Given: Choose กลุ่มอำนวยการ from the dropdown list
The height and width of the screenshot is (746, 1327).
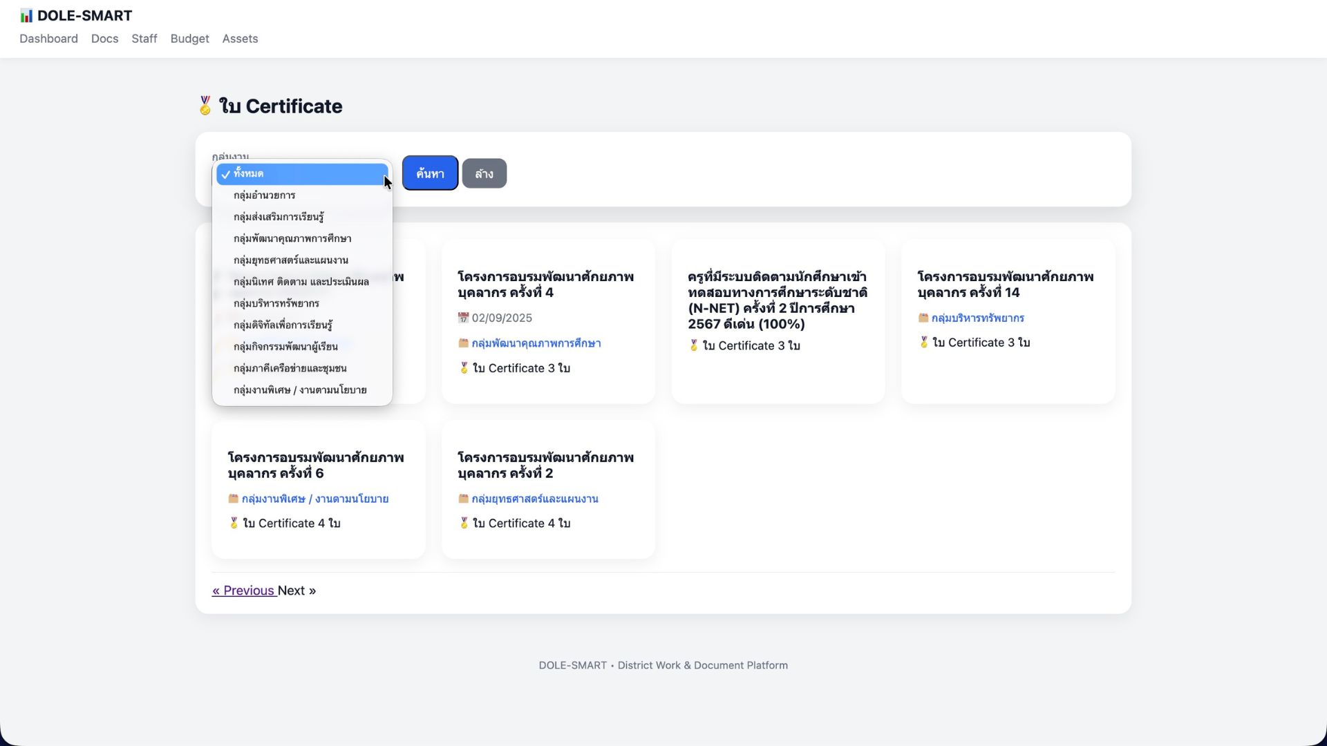Looking at the screenshot, I should pos(265,195).
